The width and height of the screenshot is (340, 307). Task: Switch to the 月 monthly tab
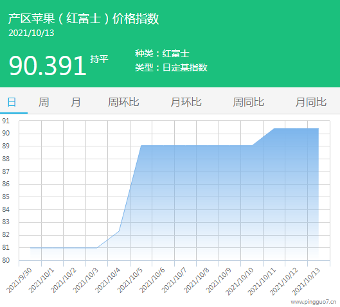[76, 102]
